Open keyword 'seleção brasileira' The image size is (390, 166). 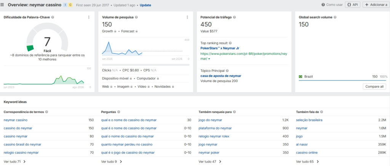click(x=309, y=120)
